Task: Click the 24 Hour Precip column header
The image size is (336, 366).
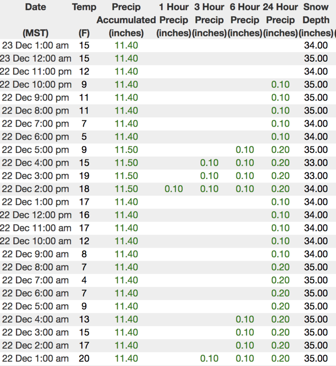Action: tap(281, 20)
